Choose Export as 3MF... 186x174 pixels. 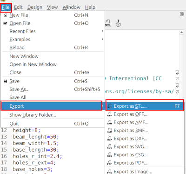[145, 131]
